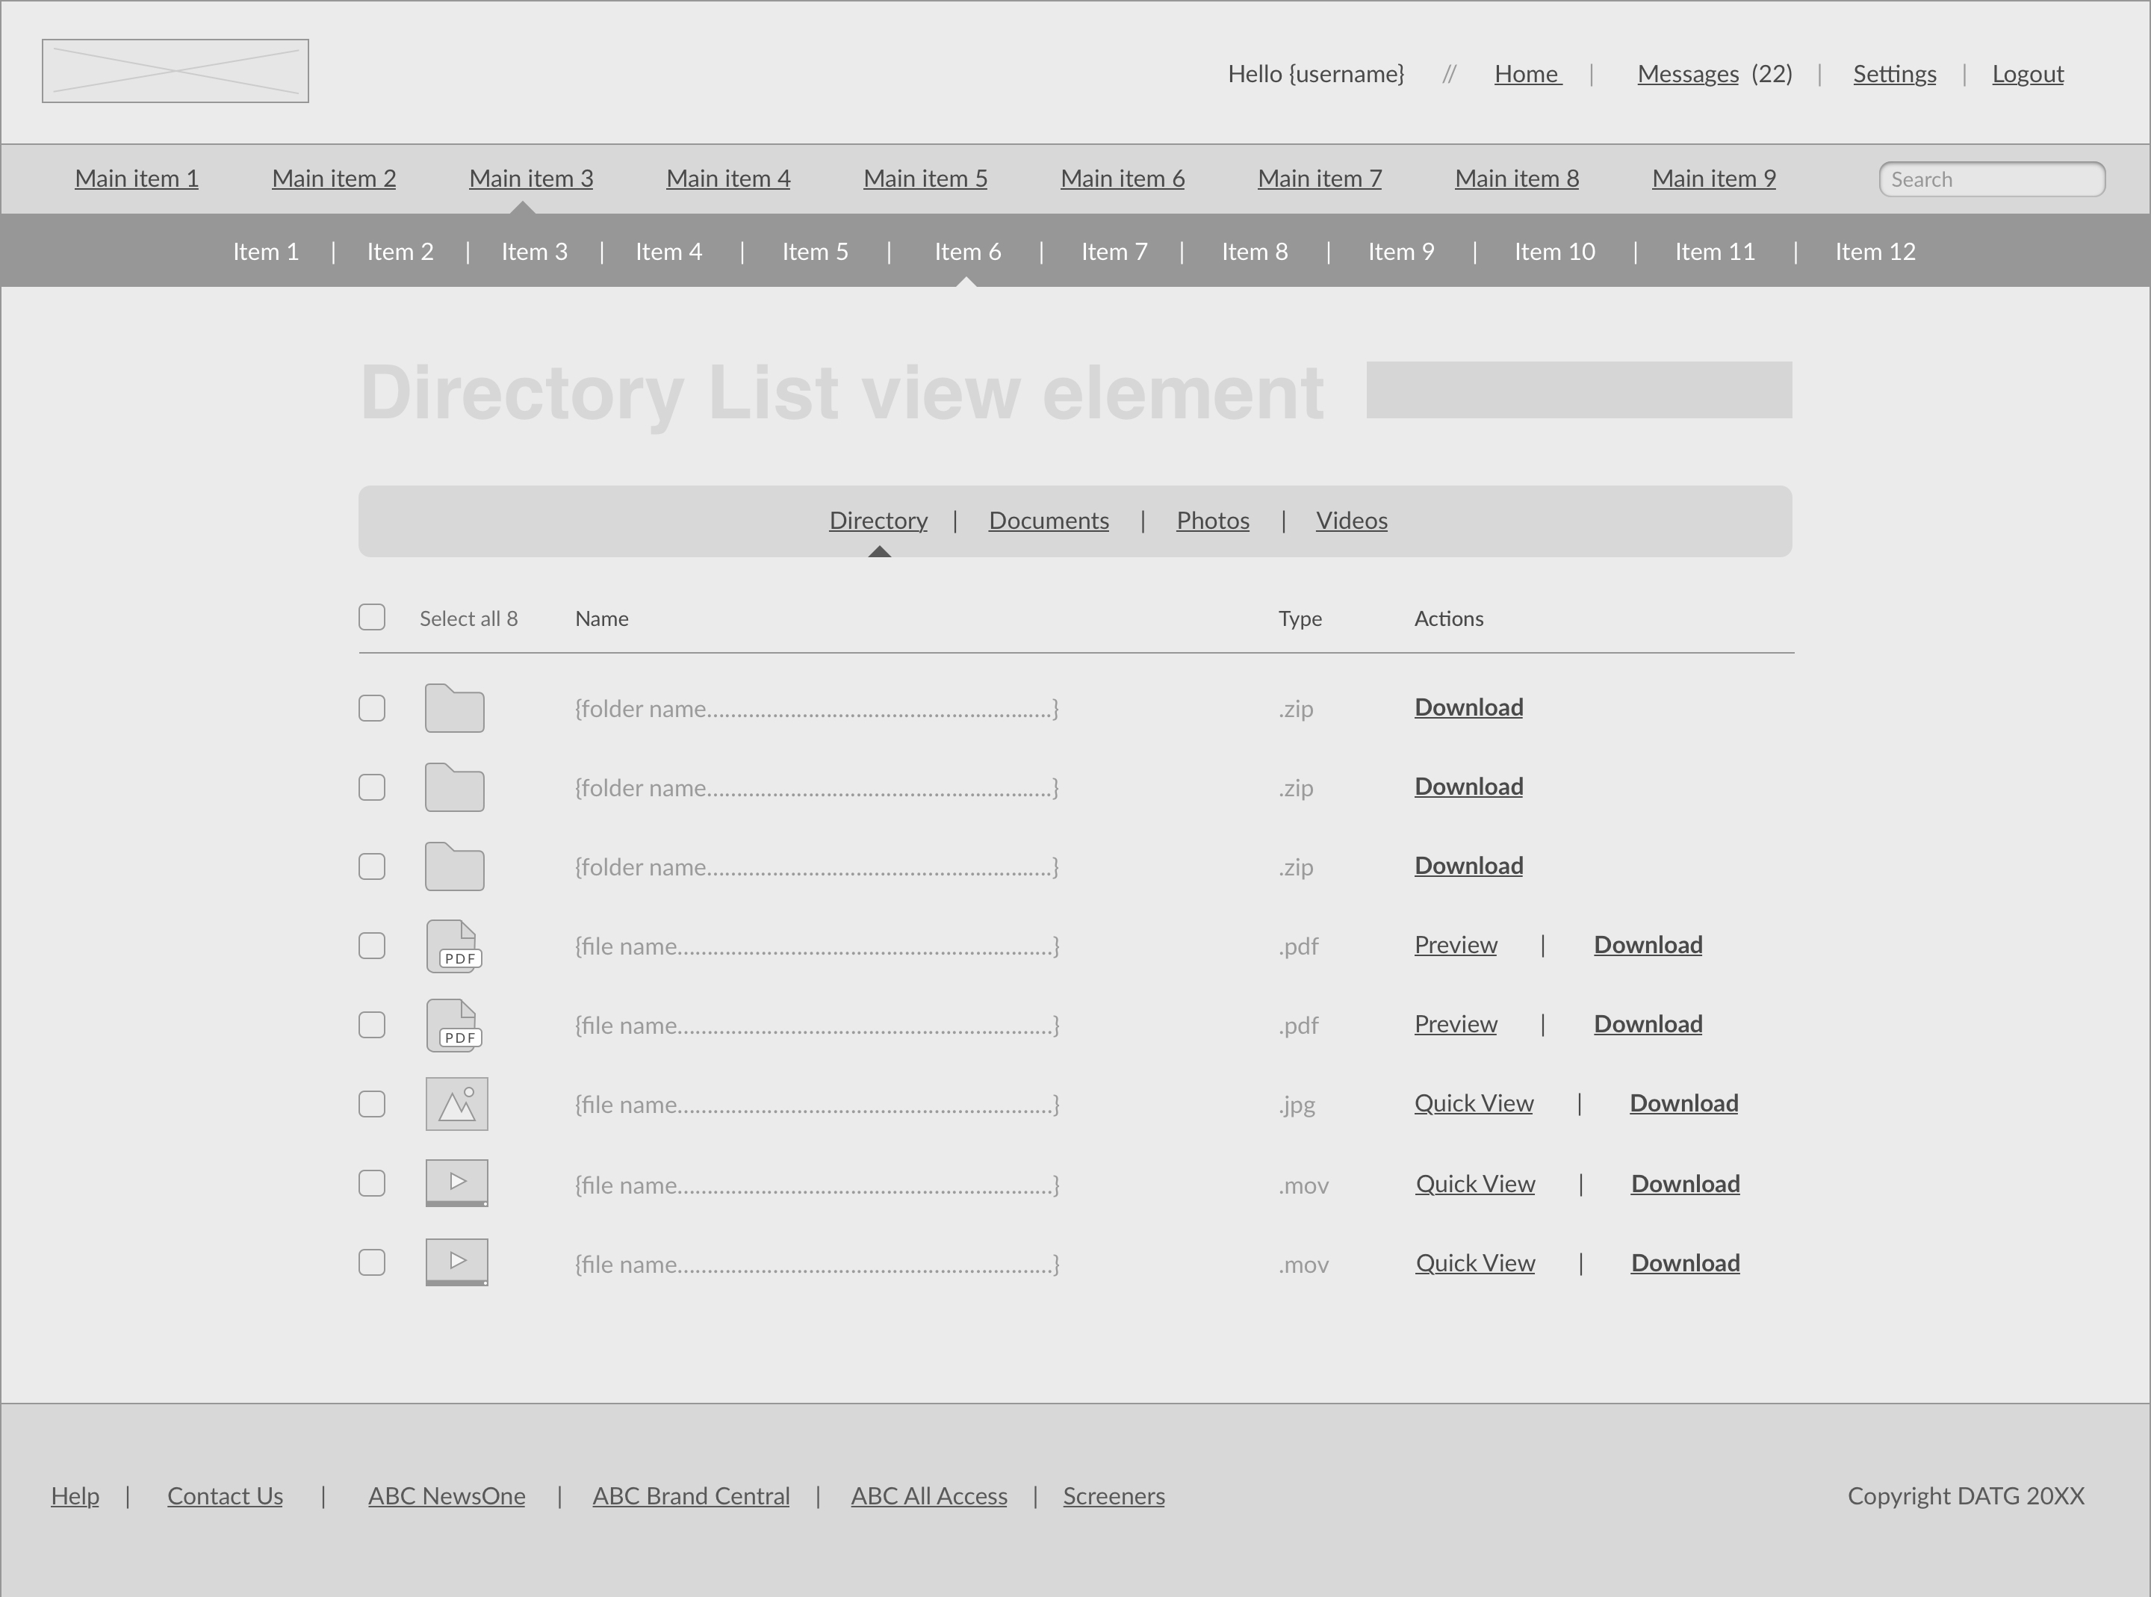Screen dimensions: 2151x1597
Task: Open Main item 5 in navigation
Action: (x=925, y=179)
